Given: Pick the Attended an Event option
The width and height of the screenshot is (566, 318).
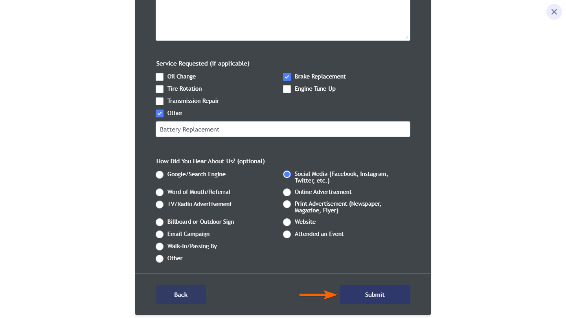Looking at the screenshot, I should click(x=287, y=234).
